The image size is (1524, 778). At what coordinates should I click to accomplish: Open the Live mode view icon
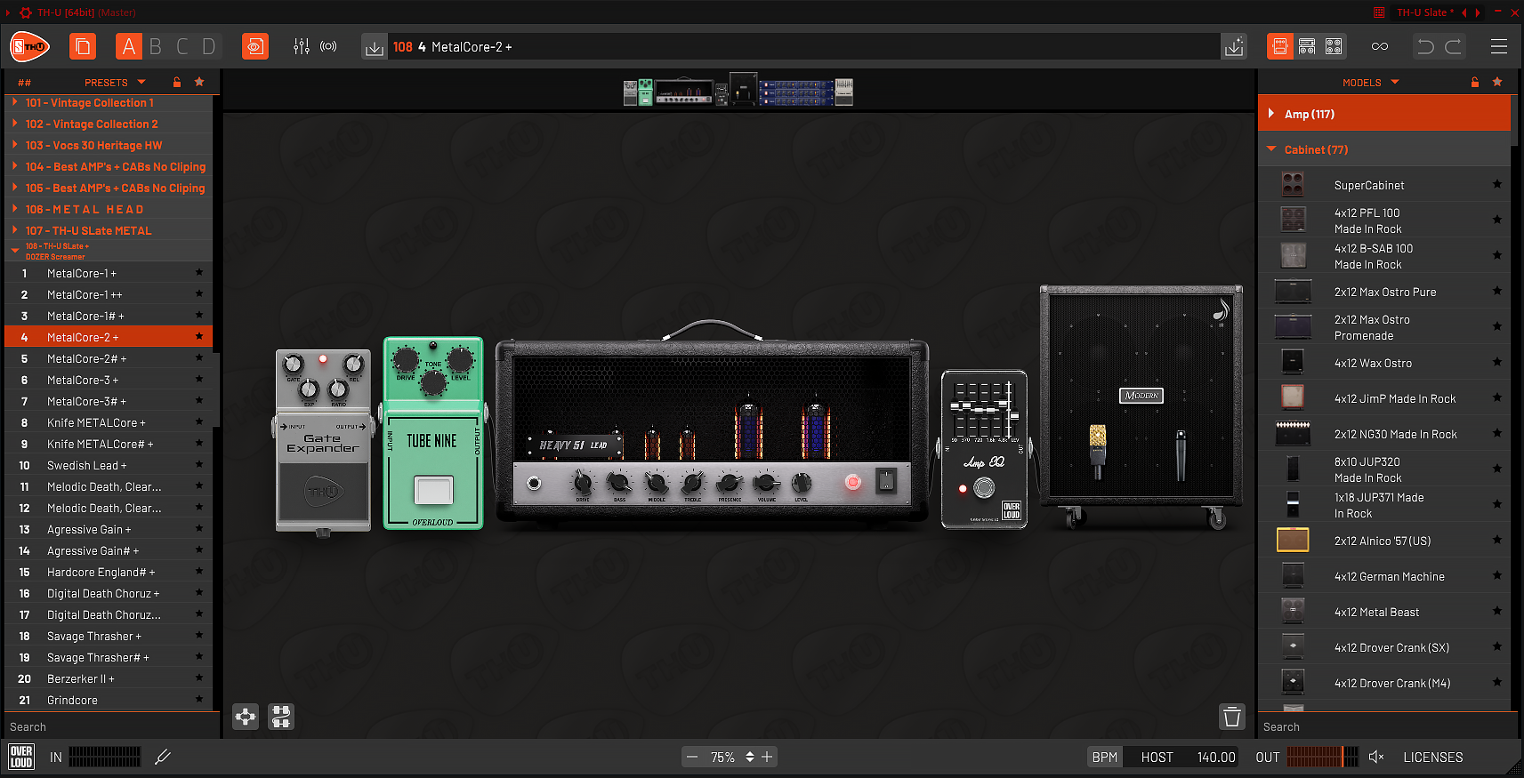tap(255, 46)
